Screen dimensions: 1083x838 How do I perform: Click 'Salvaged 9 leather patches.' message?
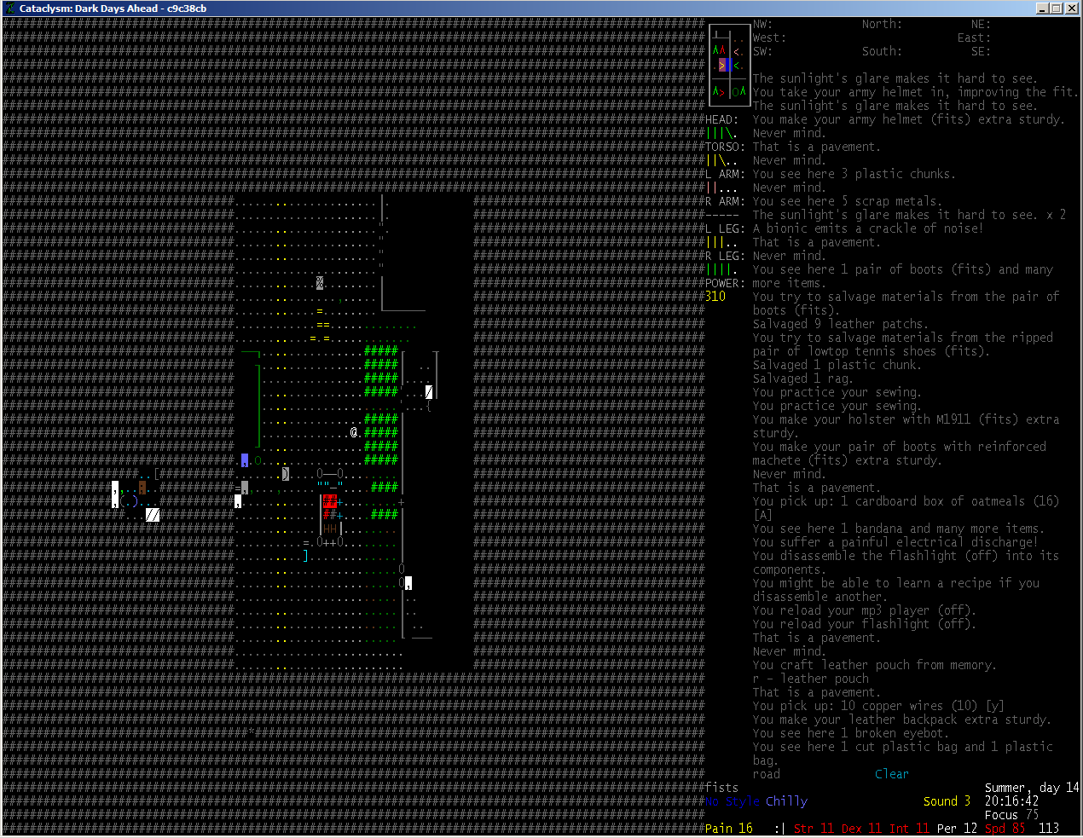[841, 324]
